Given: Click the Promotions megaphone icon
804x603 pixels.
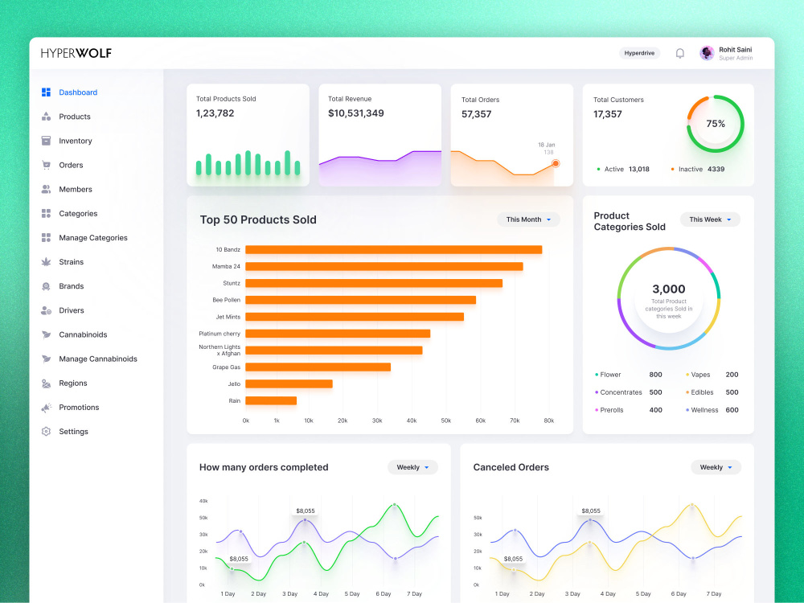Looking at the screenshot, I should tap(46, 407).
